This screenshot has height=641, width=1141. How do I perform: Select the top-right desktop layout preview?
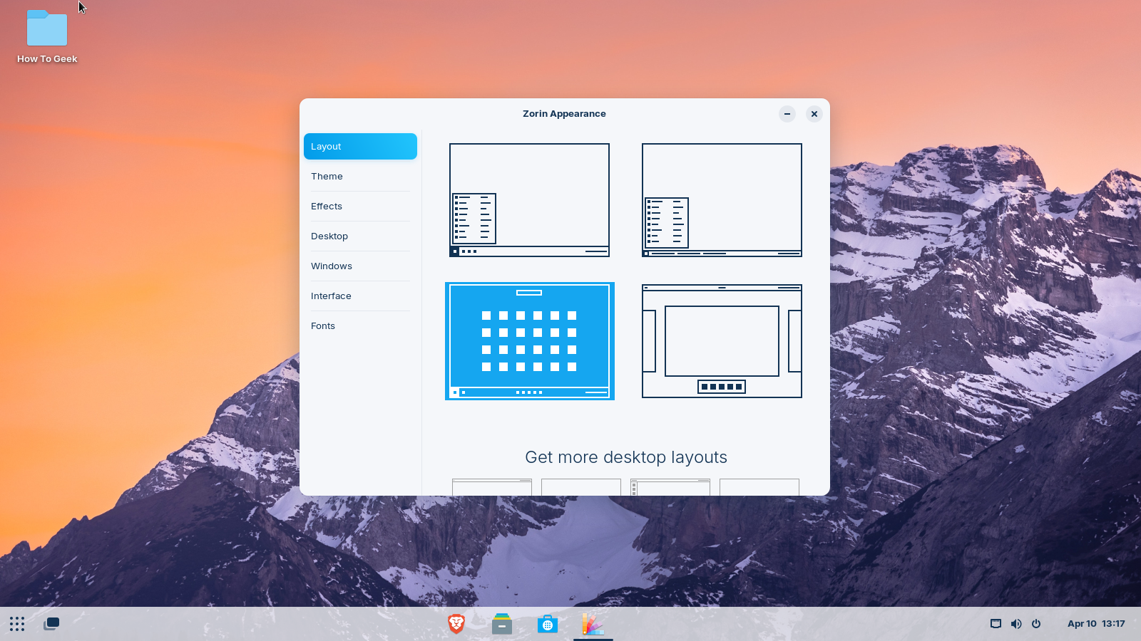click(x=722, y=199)
